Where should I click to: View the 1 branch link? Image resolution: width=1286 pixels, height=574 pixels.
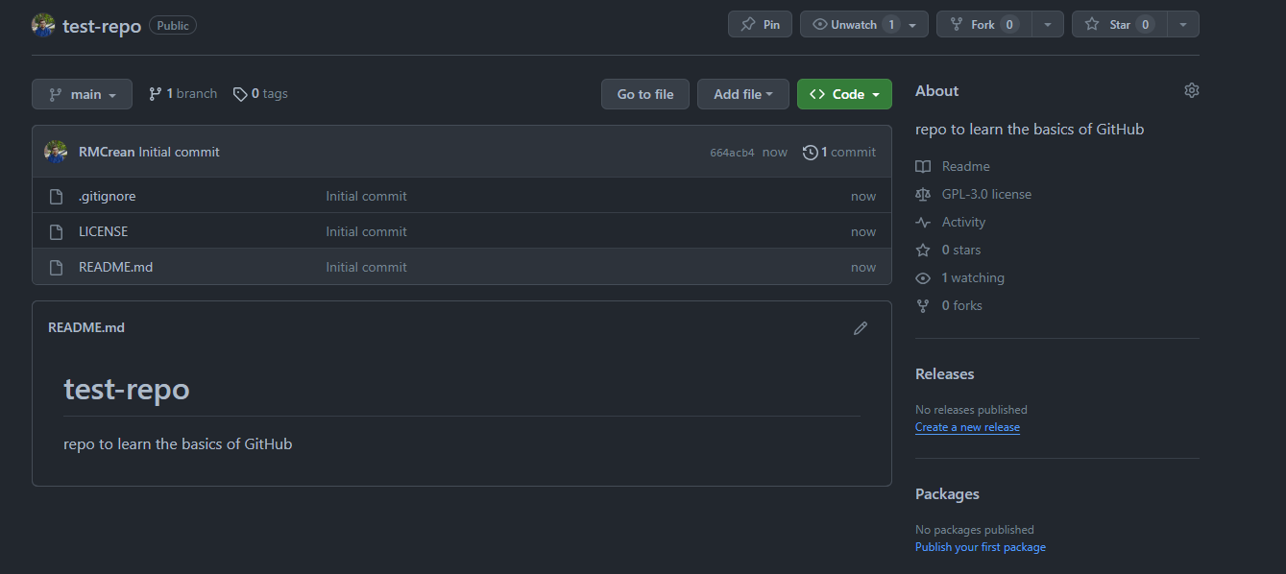coord(182,94)
